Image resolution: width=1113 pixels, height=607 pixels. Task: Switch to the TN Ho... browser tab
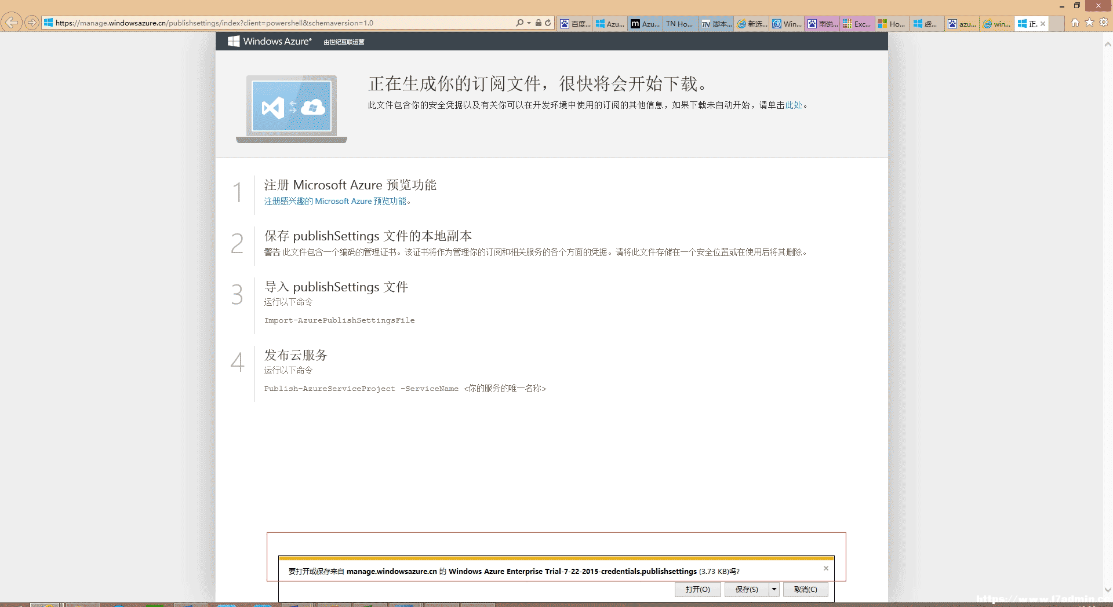679,24
